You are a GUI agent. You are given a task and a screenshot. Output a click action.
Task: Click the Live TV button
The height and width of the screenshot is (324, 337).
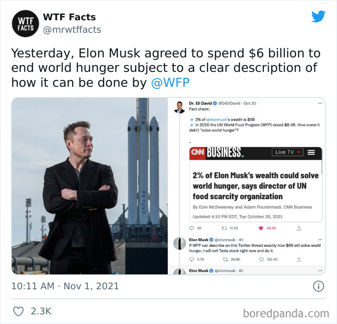pos(287,152)
